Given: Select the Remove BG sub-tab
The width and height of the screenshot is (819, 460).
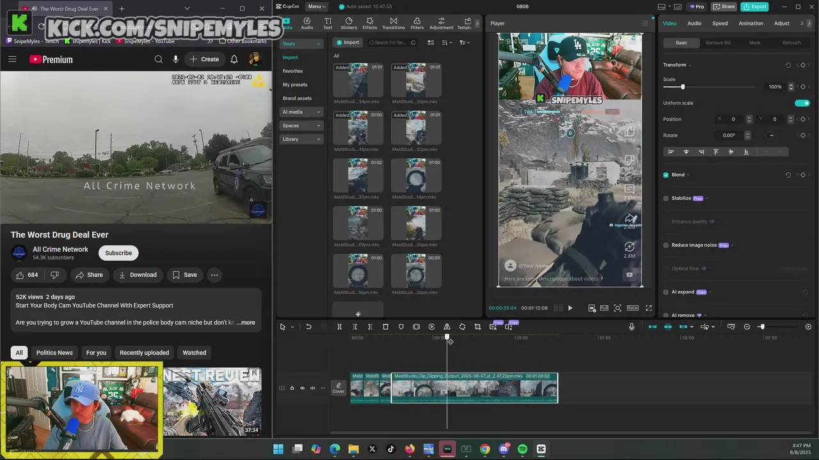Looking at the screenshot, I should pos(718,43).
